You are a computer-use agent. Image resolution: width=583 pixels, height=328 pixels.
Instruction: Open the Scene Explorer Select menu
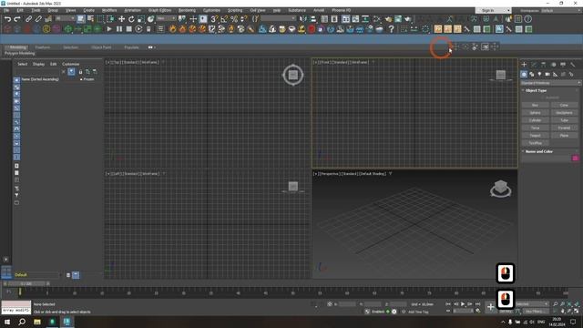point(22,64)
